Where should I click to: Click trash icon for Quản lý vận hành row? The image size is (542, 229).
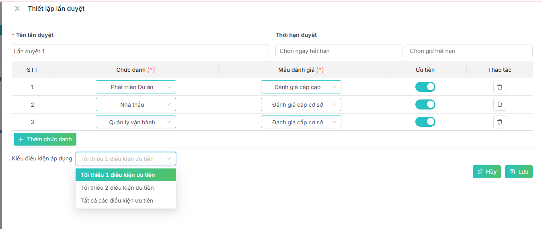click(499, 122)
